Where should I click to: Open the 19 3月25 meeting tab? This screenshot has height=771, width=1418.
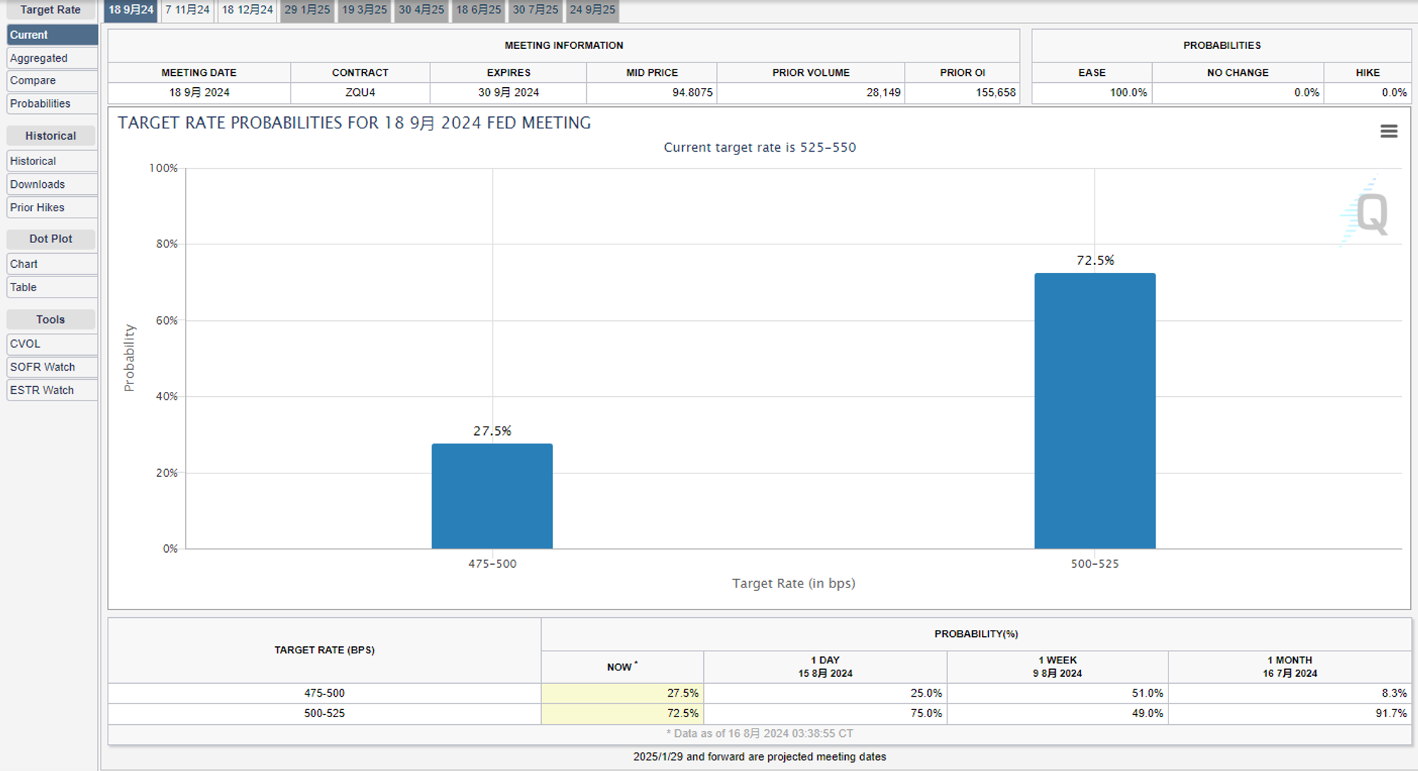tap(364, 10)
